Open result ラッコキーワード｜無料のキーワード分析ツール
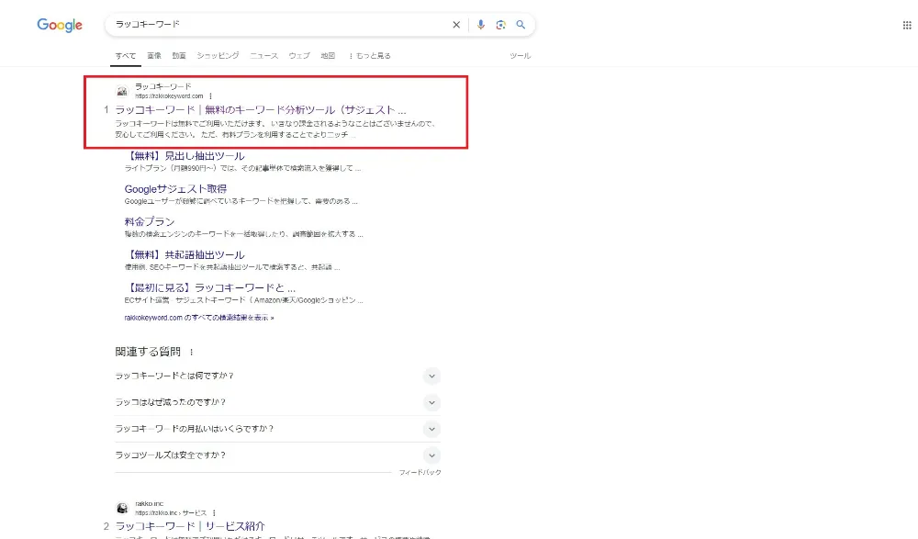Image resolution: width=918 pixels, height=539 pixels. point(261,109)
